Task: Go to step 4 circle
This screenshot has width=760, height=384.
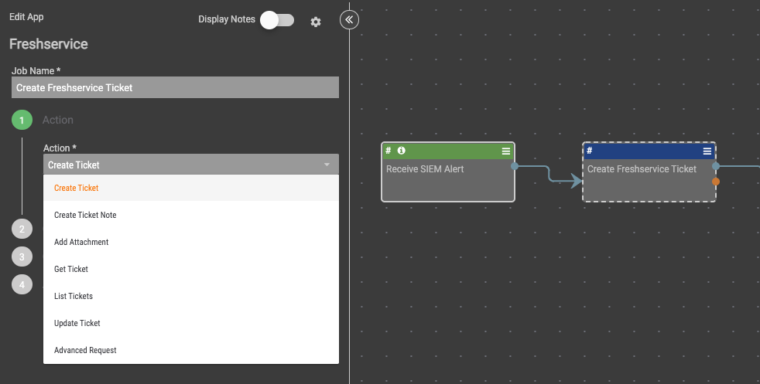Action: click(x=22, y=284)
